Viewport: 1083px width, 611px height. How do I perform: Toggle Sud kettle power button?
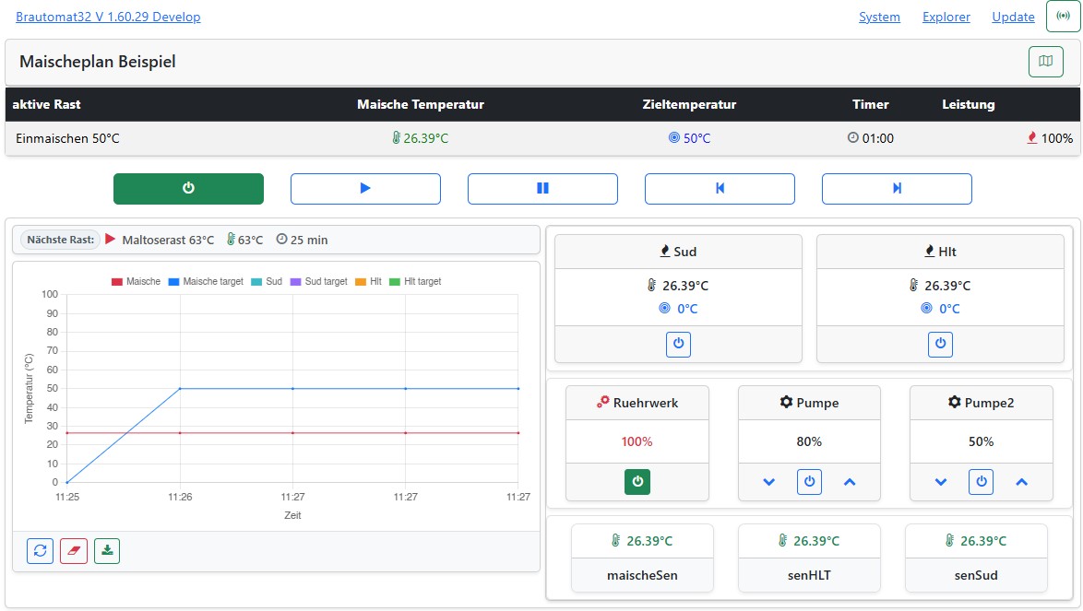click(x=678, y=344)
